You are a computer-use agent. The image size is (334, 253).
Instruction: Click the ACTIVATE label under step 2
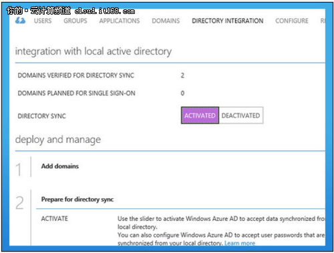[x=55, y=218]
